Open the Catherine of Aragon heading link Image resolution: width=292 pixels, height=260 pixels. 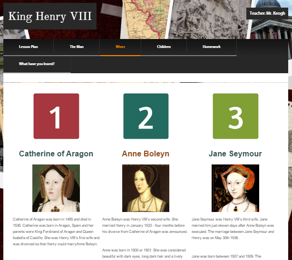coord(56,154)
